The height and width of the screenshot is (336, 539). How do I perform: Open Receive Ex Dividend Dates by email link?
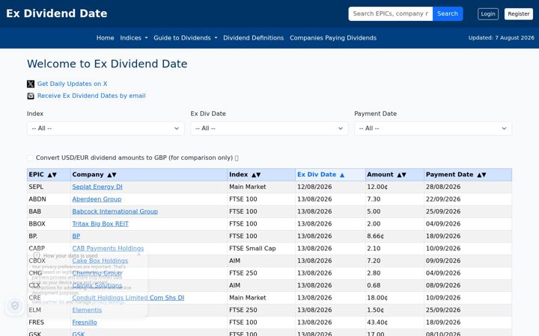point(91,96)
